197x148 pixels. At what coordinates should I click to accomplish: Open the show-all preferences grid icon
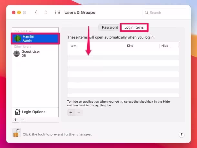[x=57, y=12]
